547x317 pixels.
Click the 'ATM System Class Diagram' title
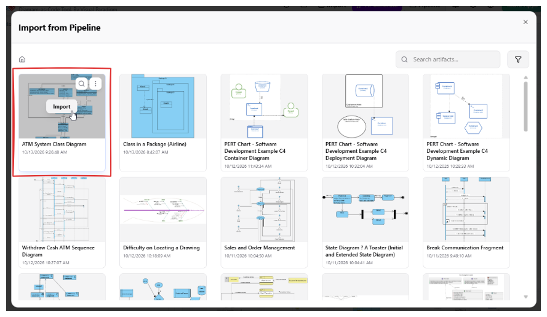pyautogui.click(x=54, y=144)
